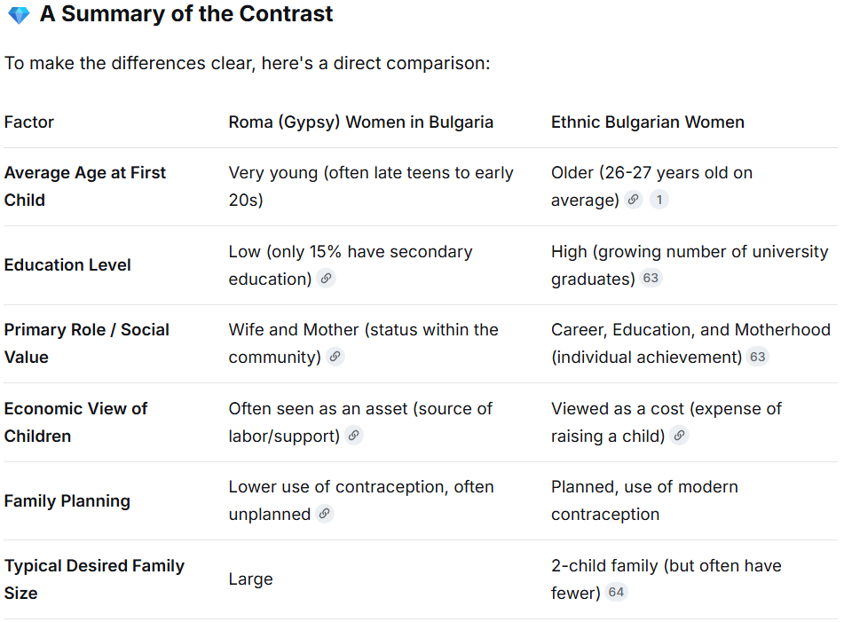Click the blue diamond icon beside heading

tap(18, 15)
